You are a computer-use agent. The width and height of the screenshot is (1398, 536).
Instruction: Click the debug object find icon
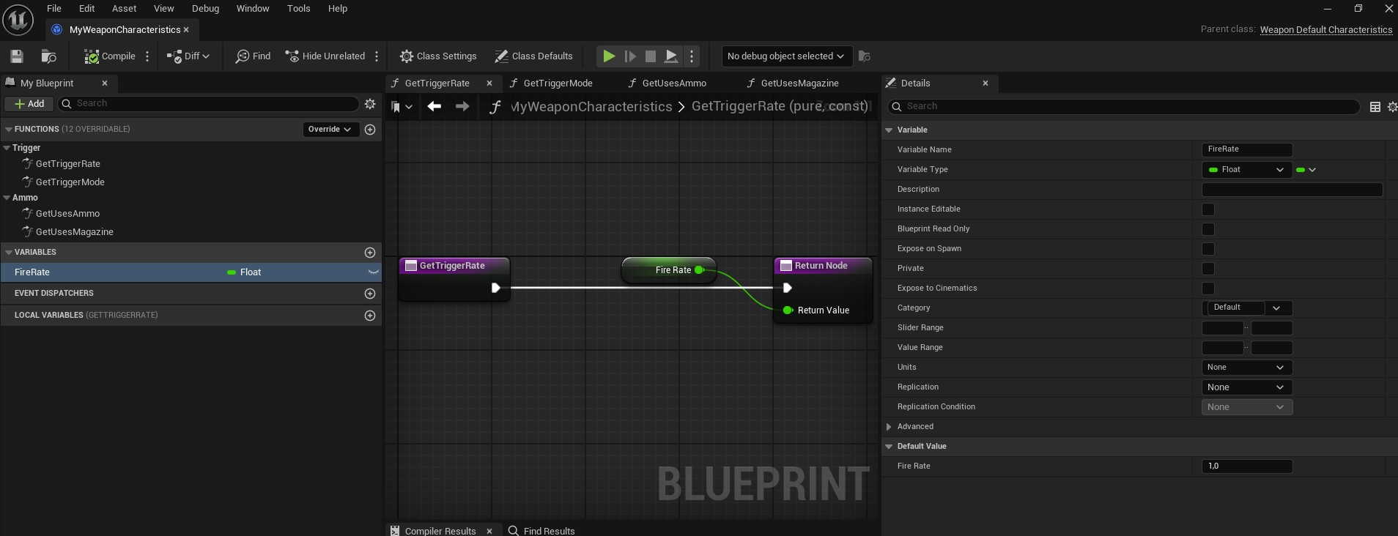point(865,56)
